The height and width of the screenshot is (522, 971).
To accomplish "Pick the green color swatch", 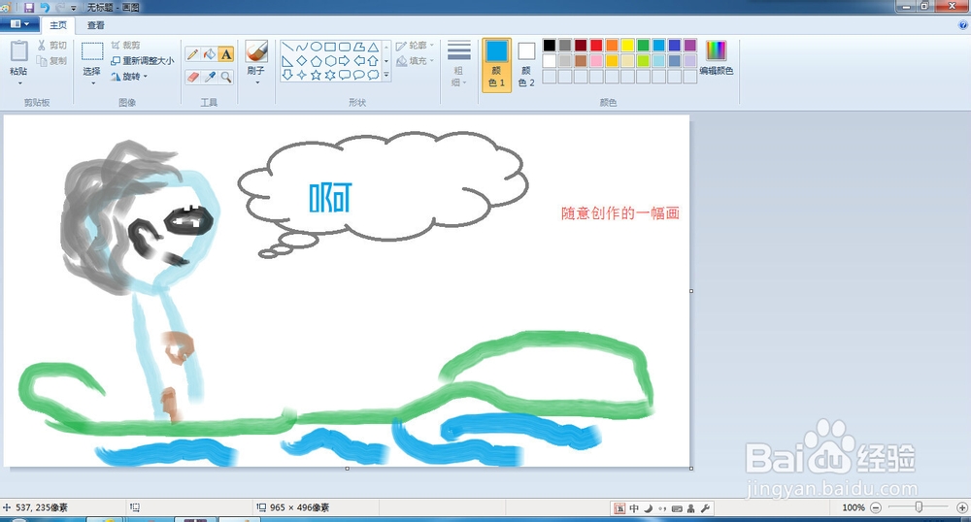I will [644, 46].
